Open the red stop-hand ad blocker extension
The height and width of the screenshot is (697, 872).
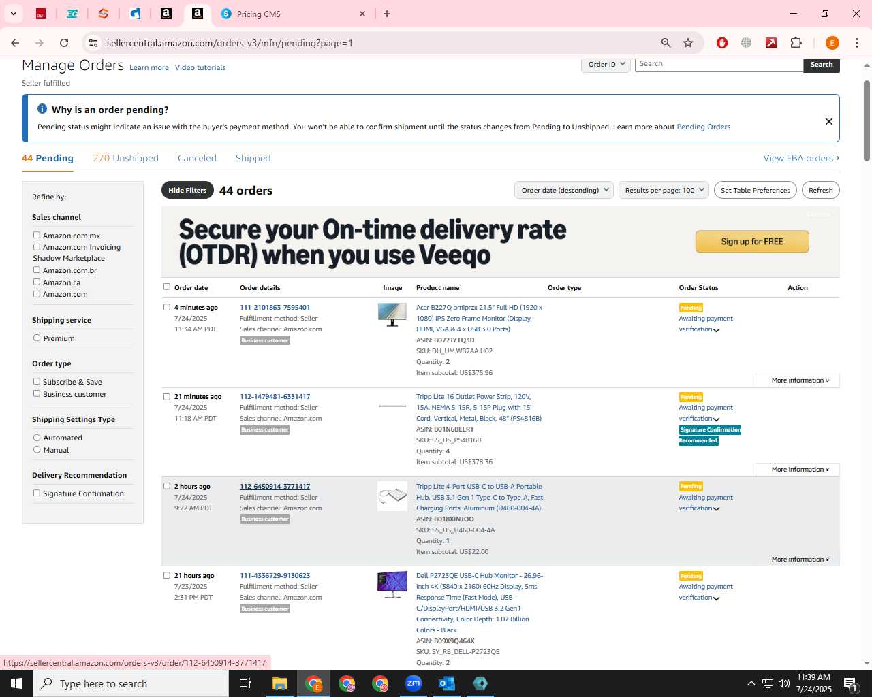(722, 43)
